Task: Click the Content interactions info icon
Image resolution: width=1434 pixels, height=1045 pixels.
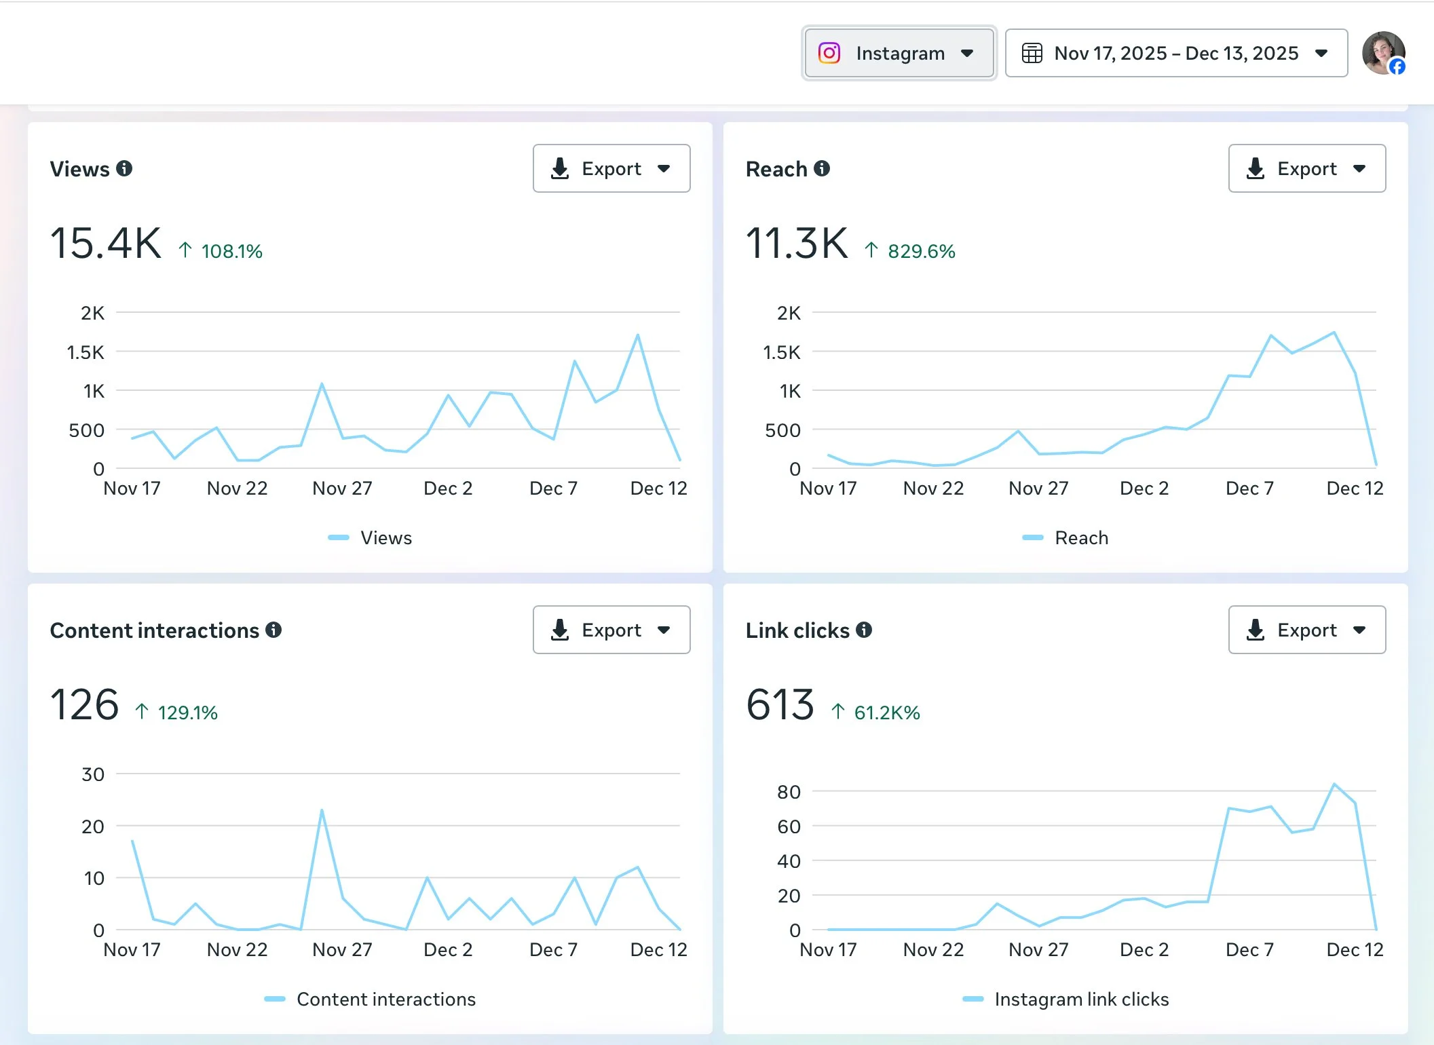Action: tap(273, 630)
